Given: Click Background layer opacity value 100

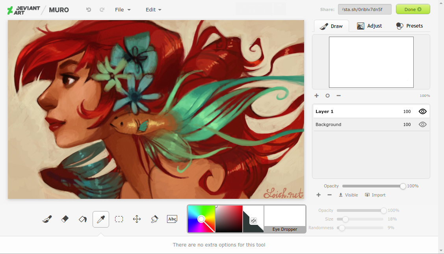Looking at the screenshot, I should pyautogui.click(x=407, y=124).
